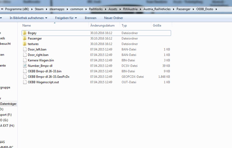
Task: Expand the arrow after RWAustria in path
Action: pyautogui.click(x=141, y=9)
